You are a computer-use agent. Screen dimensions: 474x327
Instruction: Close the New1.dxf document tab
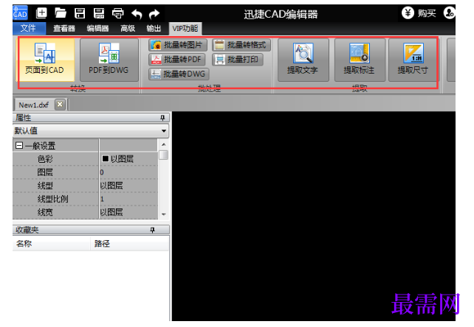pos(60,105)
